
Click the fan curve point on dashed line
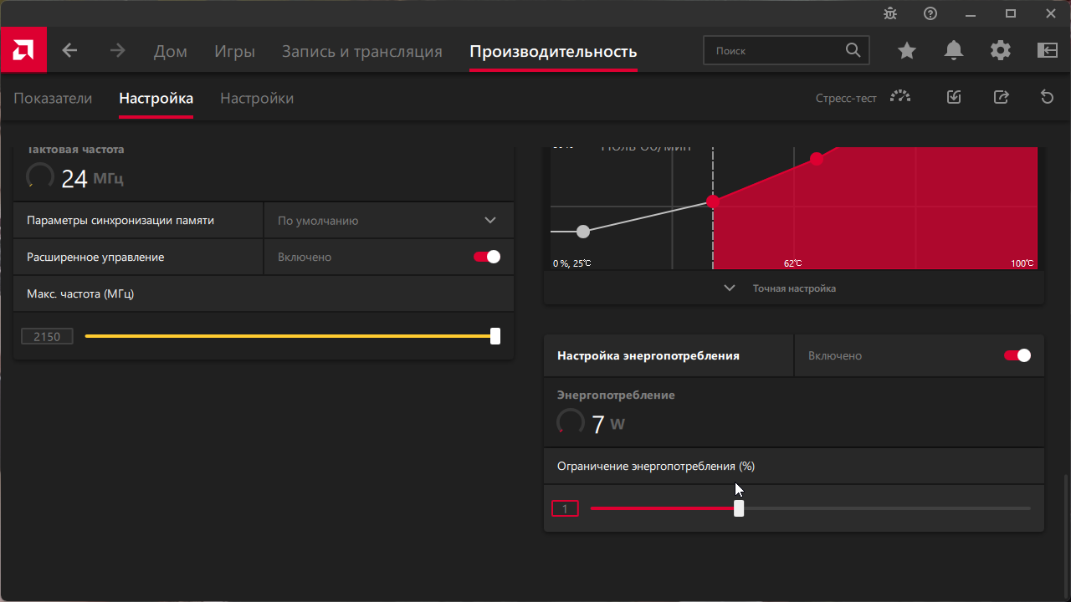713,202
